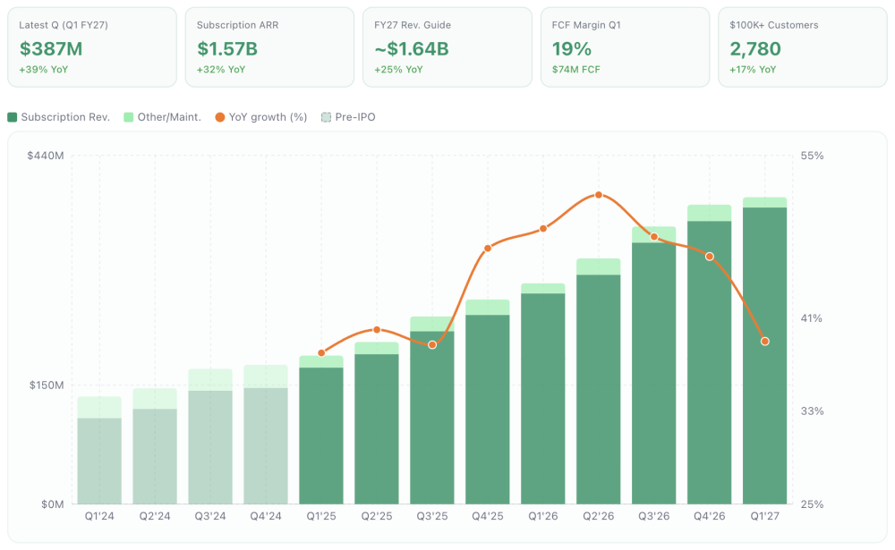Select the Q1'26 subscription revenue bar
The height and width of the screenshot is (550, 895).
[543, 399]
